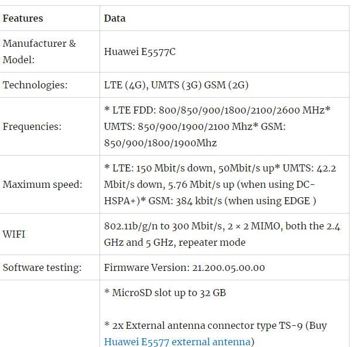Screen dimensions: 356x347
Task: Select the Manufacturer & Model label cell
Action: pos(39,51)
